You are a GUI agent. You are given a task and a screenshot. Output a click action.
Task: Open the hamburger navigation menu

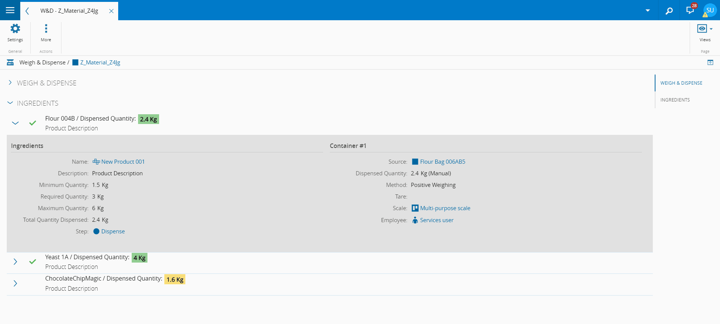click(x=10, y=10)
